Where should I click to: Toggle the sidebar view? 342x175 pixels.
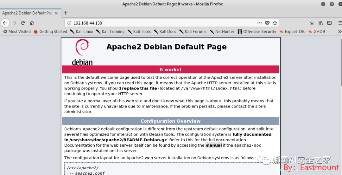point(329,23)
